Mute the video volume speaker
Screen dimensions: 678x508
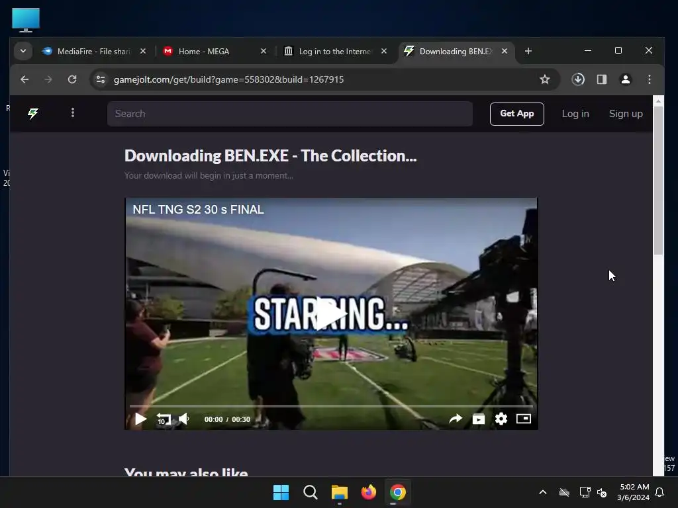(x=184, y=419)
